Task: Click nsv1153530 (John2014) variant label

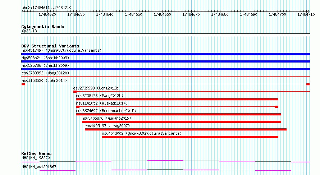Action: click(44, 80)
